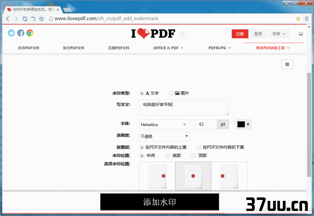
Task: Click the browser forward arrow
Action: 16,19
